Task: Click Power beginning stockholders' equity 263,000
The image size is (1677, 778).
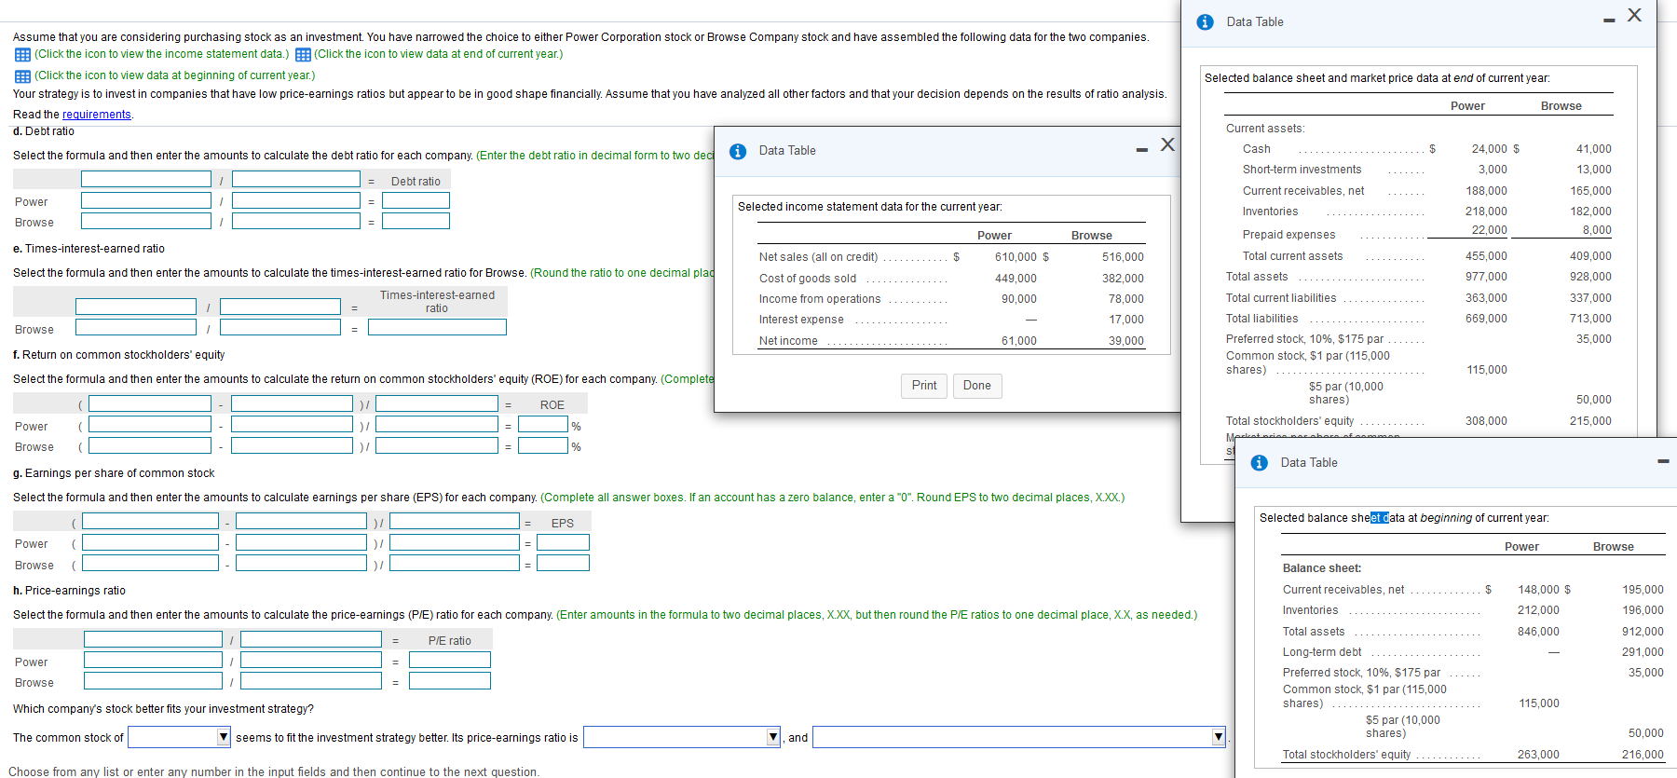Action: pos(1538,755)
